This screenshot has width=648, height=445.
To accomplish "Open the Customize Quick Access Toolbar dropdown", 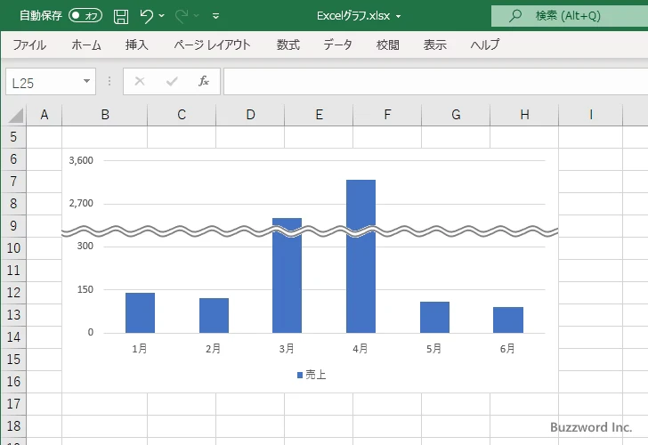I will point(215,16).
